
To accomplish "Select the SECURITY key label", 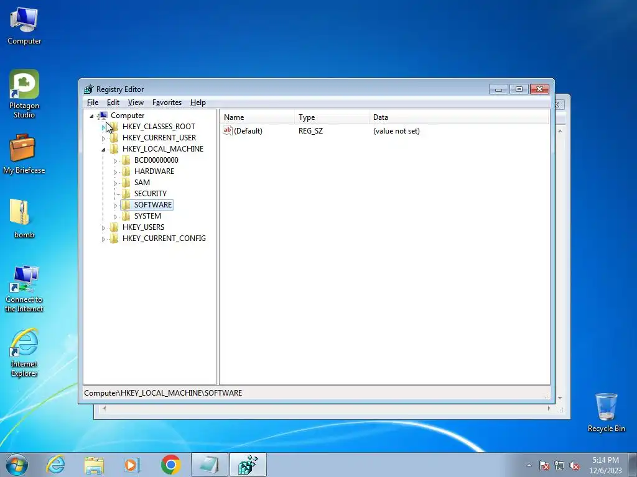I will 151,194.
